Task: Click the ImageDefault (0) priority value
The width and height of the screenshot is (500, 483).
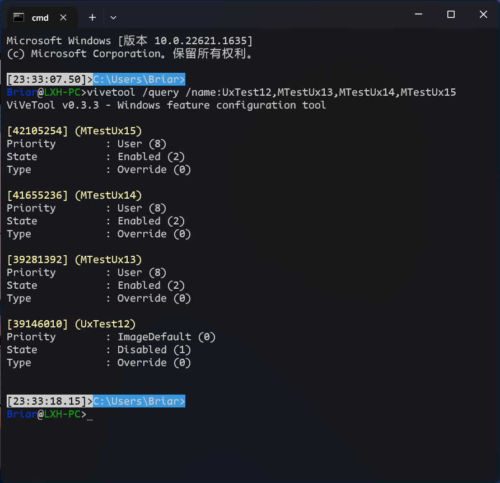Action: [x=166, y=337]
